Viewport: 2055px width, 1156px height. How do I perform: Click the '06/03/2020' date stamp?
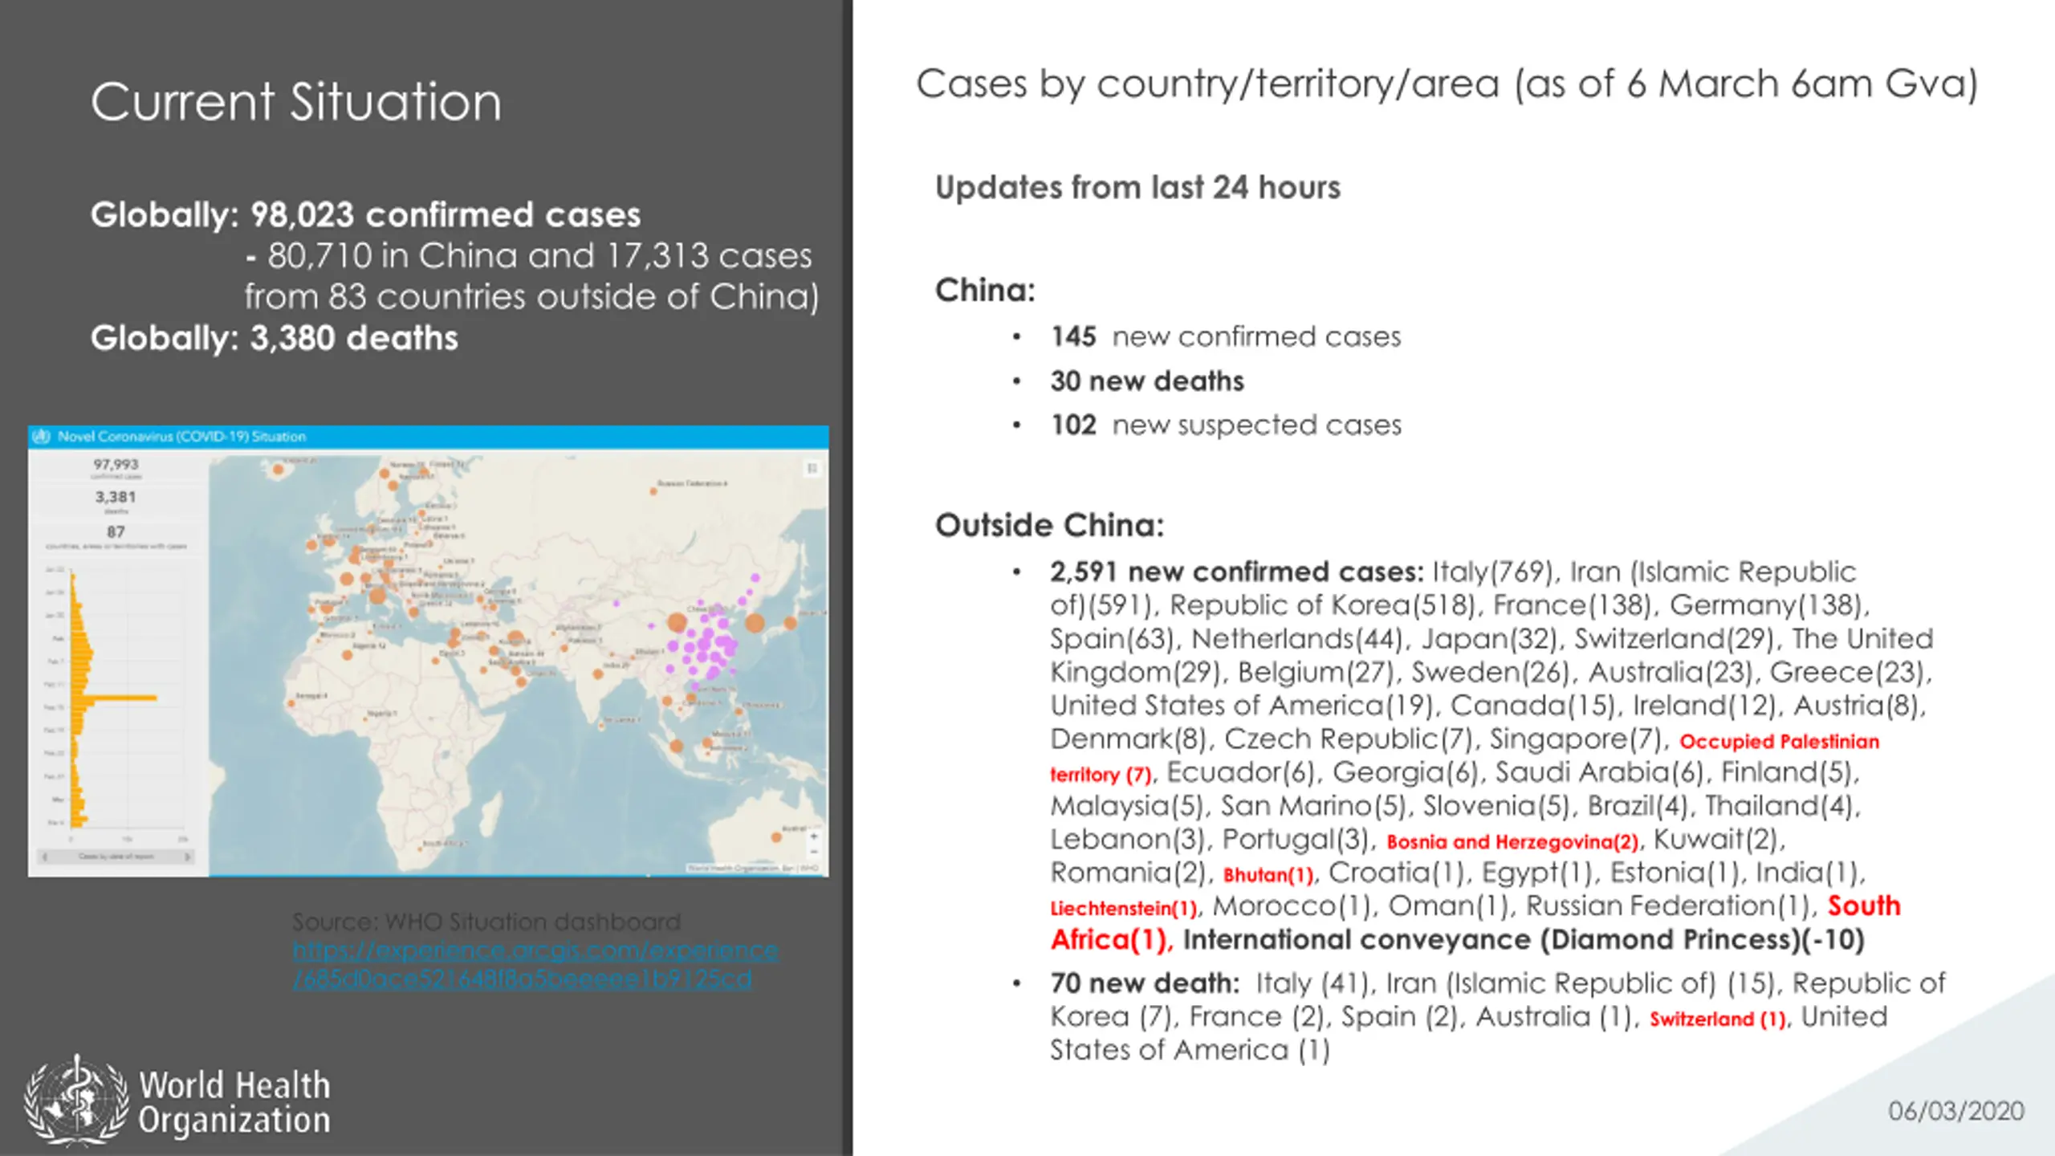(x=1956, y=1111)
